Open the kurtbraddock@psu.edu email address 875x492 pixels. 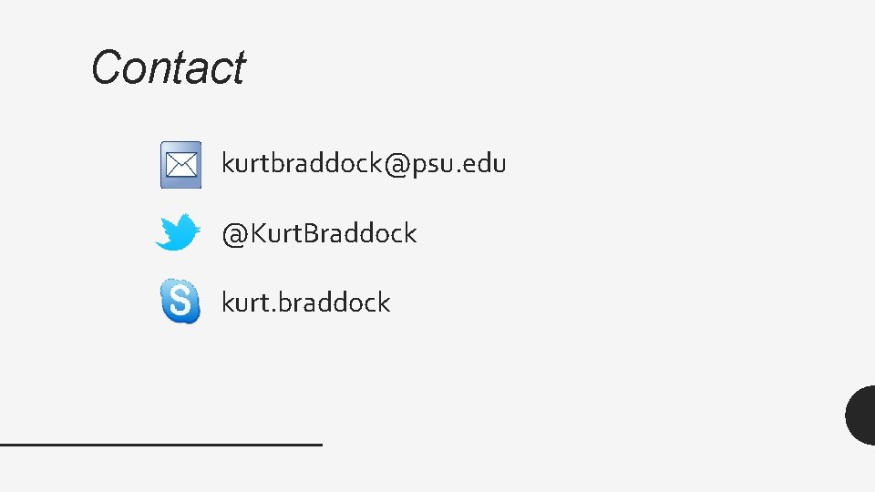pyautogui.click(x=364, y=164)
